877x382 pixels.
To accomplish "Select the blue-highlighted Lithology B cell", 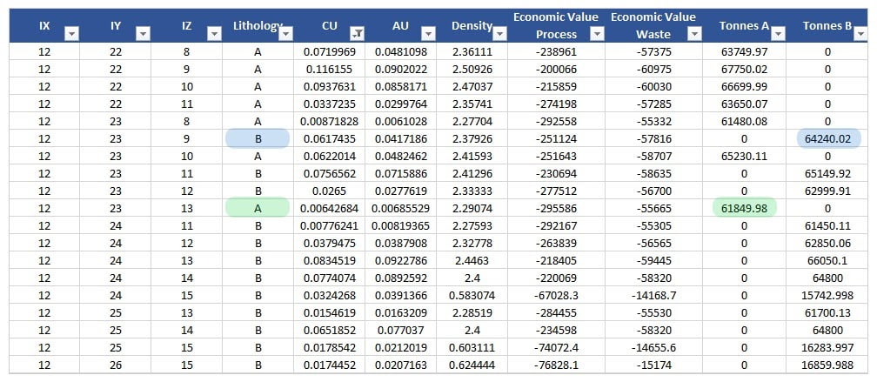I will click(x=257, y=139).
